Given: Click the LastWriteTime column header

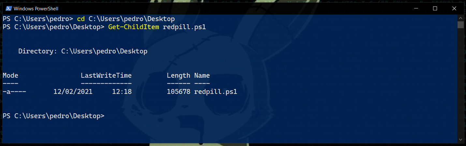Looking at the screenshot, I should point(106,76).
